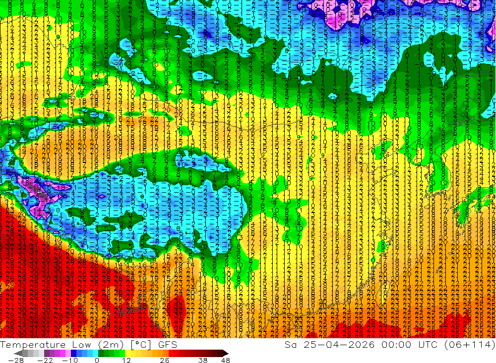Click the '12' legend value
Screen dimensions: 496x363
pyautogui.click(x=126, y=361)
